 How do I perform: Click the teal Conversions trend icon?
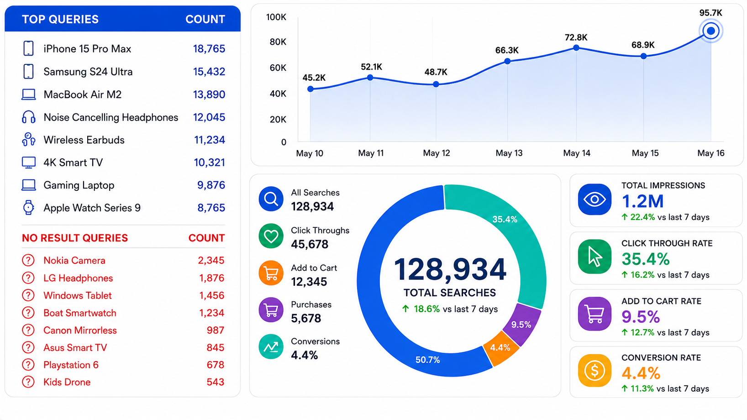tap(271, 347)
